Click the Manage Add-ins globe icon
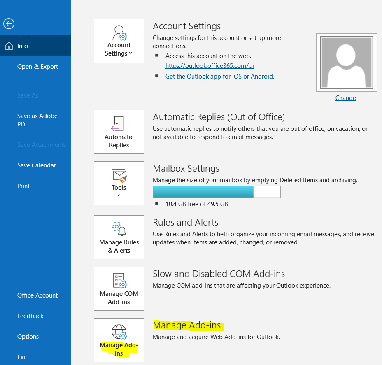 pyautogui.click(x=119, y=332)
